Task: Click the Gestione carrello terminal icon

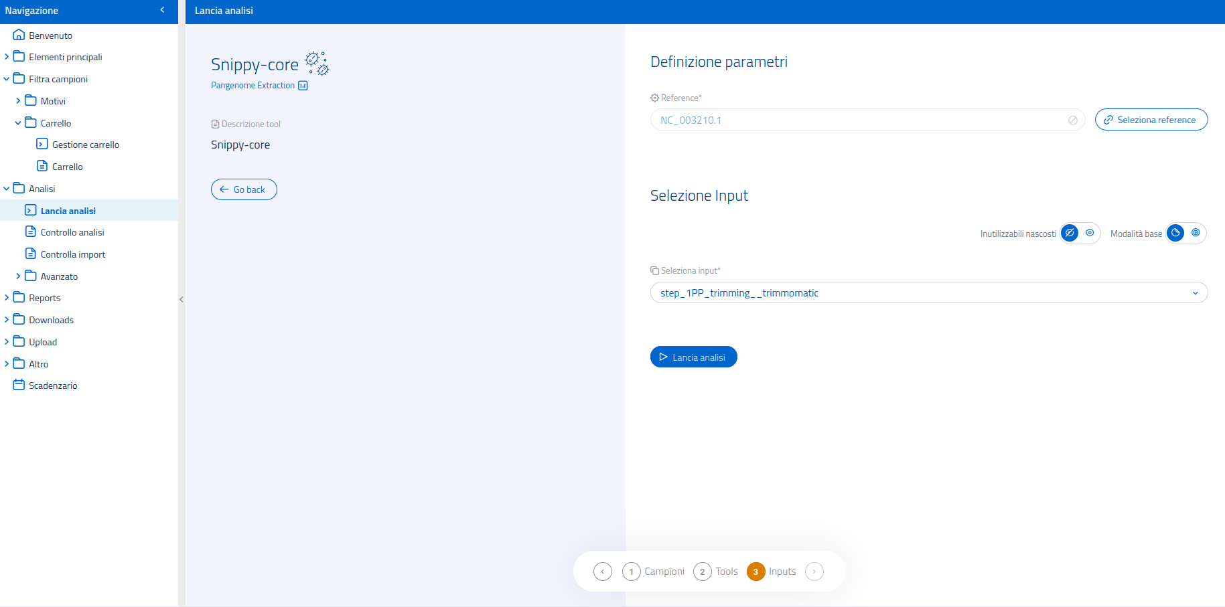Action: 42,144
